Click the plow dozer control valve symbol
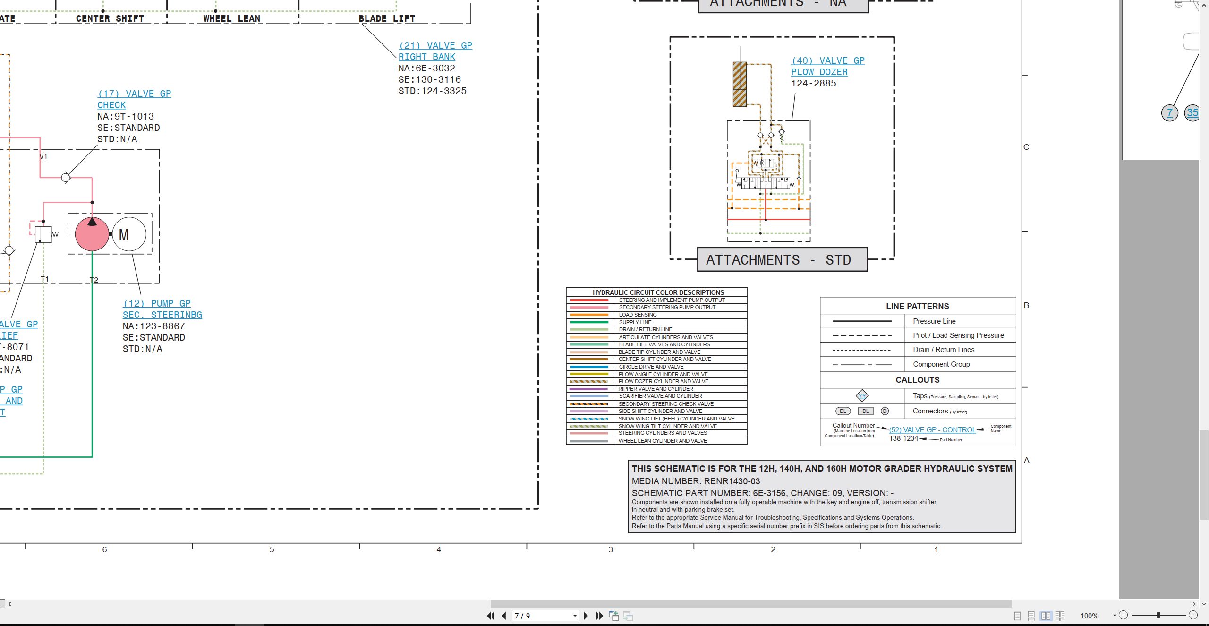 (x=765, y=182)
